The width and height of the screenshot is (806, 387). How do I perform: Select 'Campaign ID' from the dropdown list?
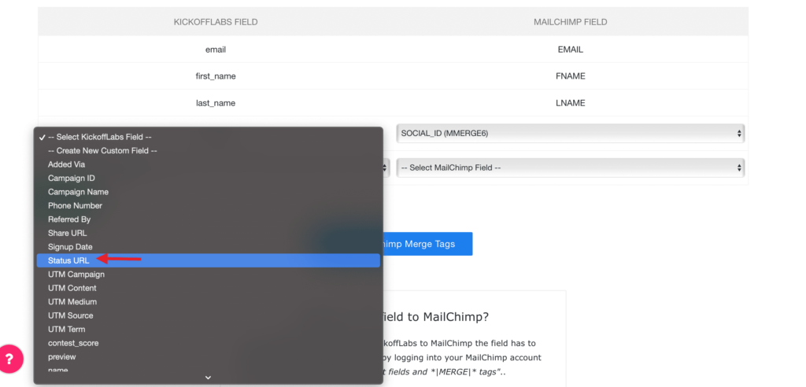[x=208, y=179]
